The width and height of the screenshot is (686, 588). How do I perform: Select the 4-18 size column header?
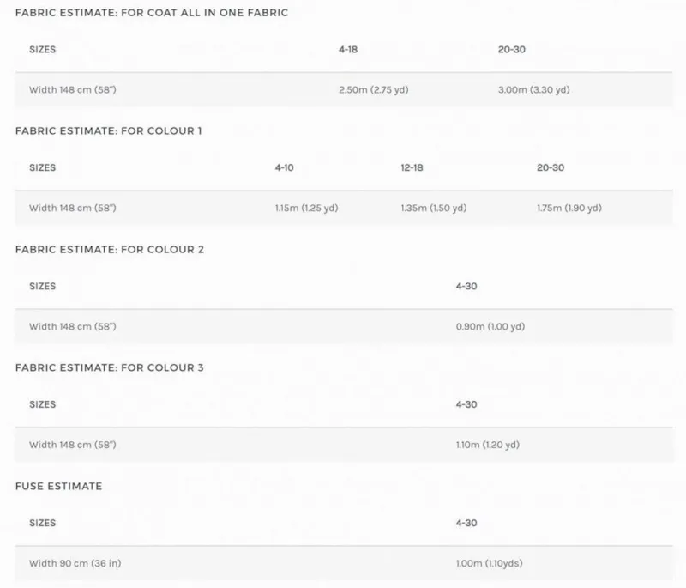[348, 50]
